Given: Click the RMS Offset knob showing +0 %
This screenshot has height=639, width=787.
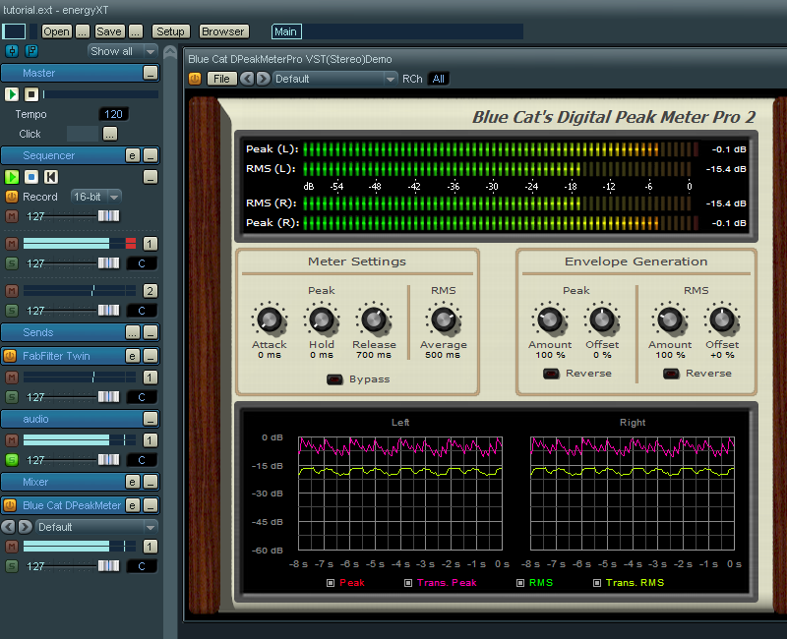Looking at the screenshot, I should [722, 319].
